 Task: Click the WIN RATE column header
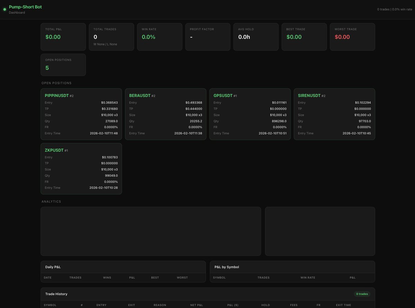(307, 278)
